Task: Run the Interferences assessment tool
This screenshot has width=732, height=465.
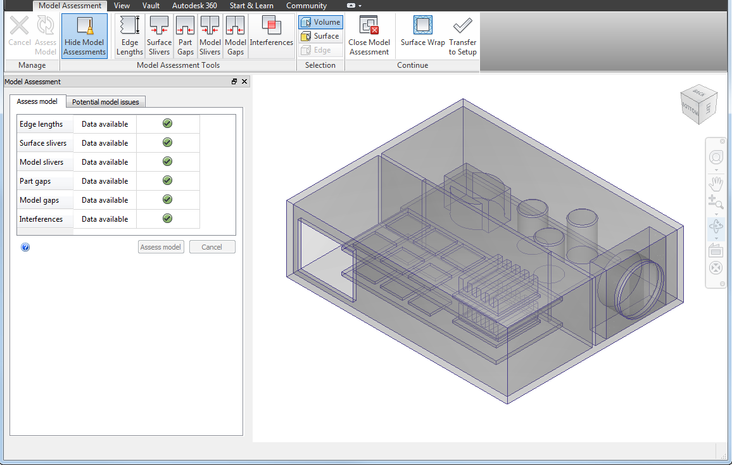Action: pos(271,35)
